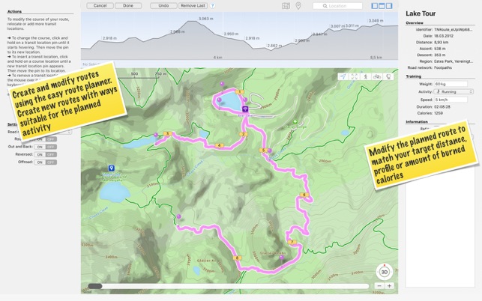The width and height of the screenshot is (482, 301).
Task: Click the current location arrow on the map
Action: pos(343,76)
